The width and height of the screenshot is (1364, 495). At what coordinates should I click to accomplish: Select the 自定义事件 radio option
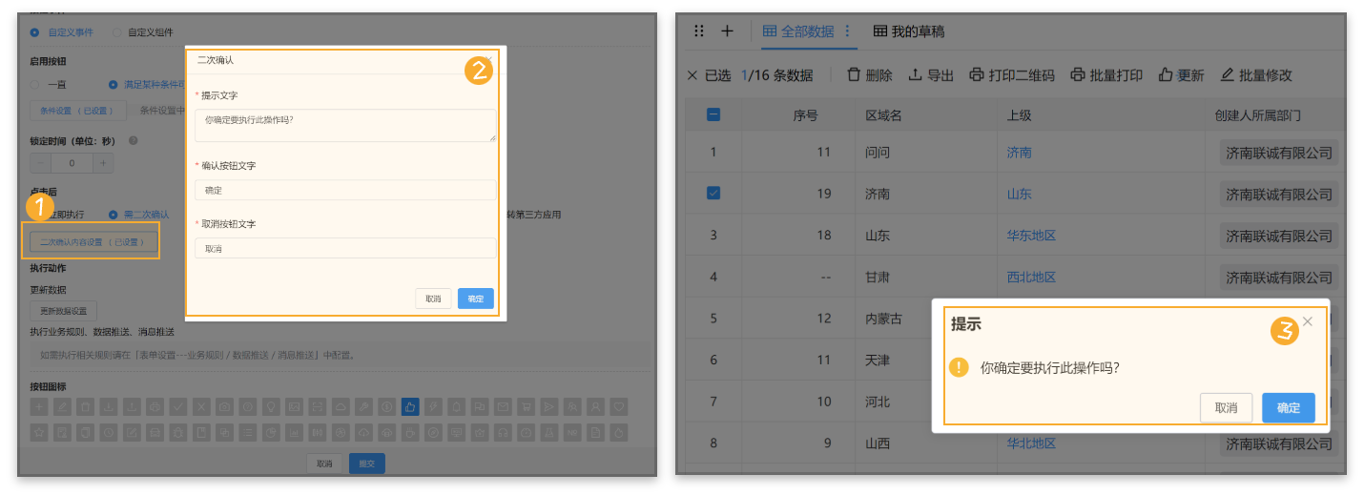(35, 31)
